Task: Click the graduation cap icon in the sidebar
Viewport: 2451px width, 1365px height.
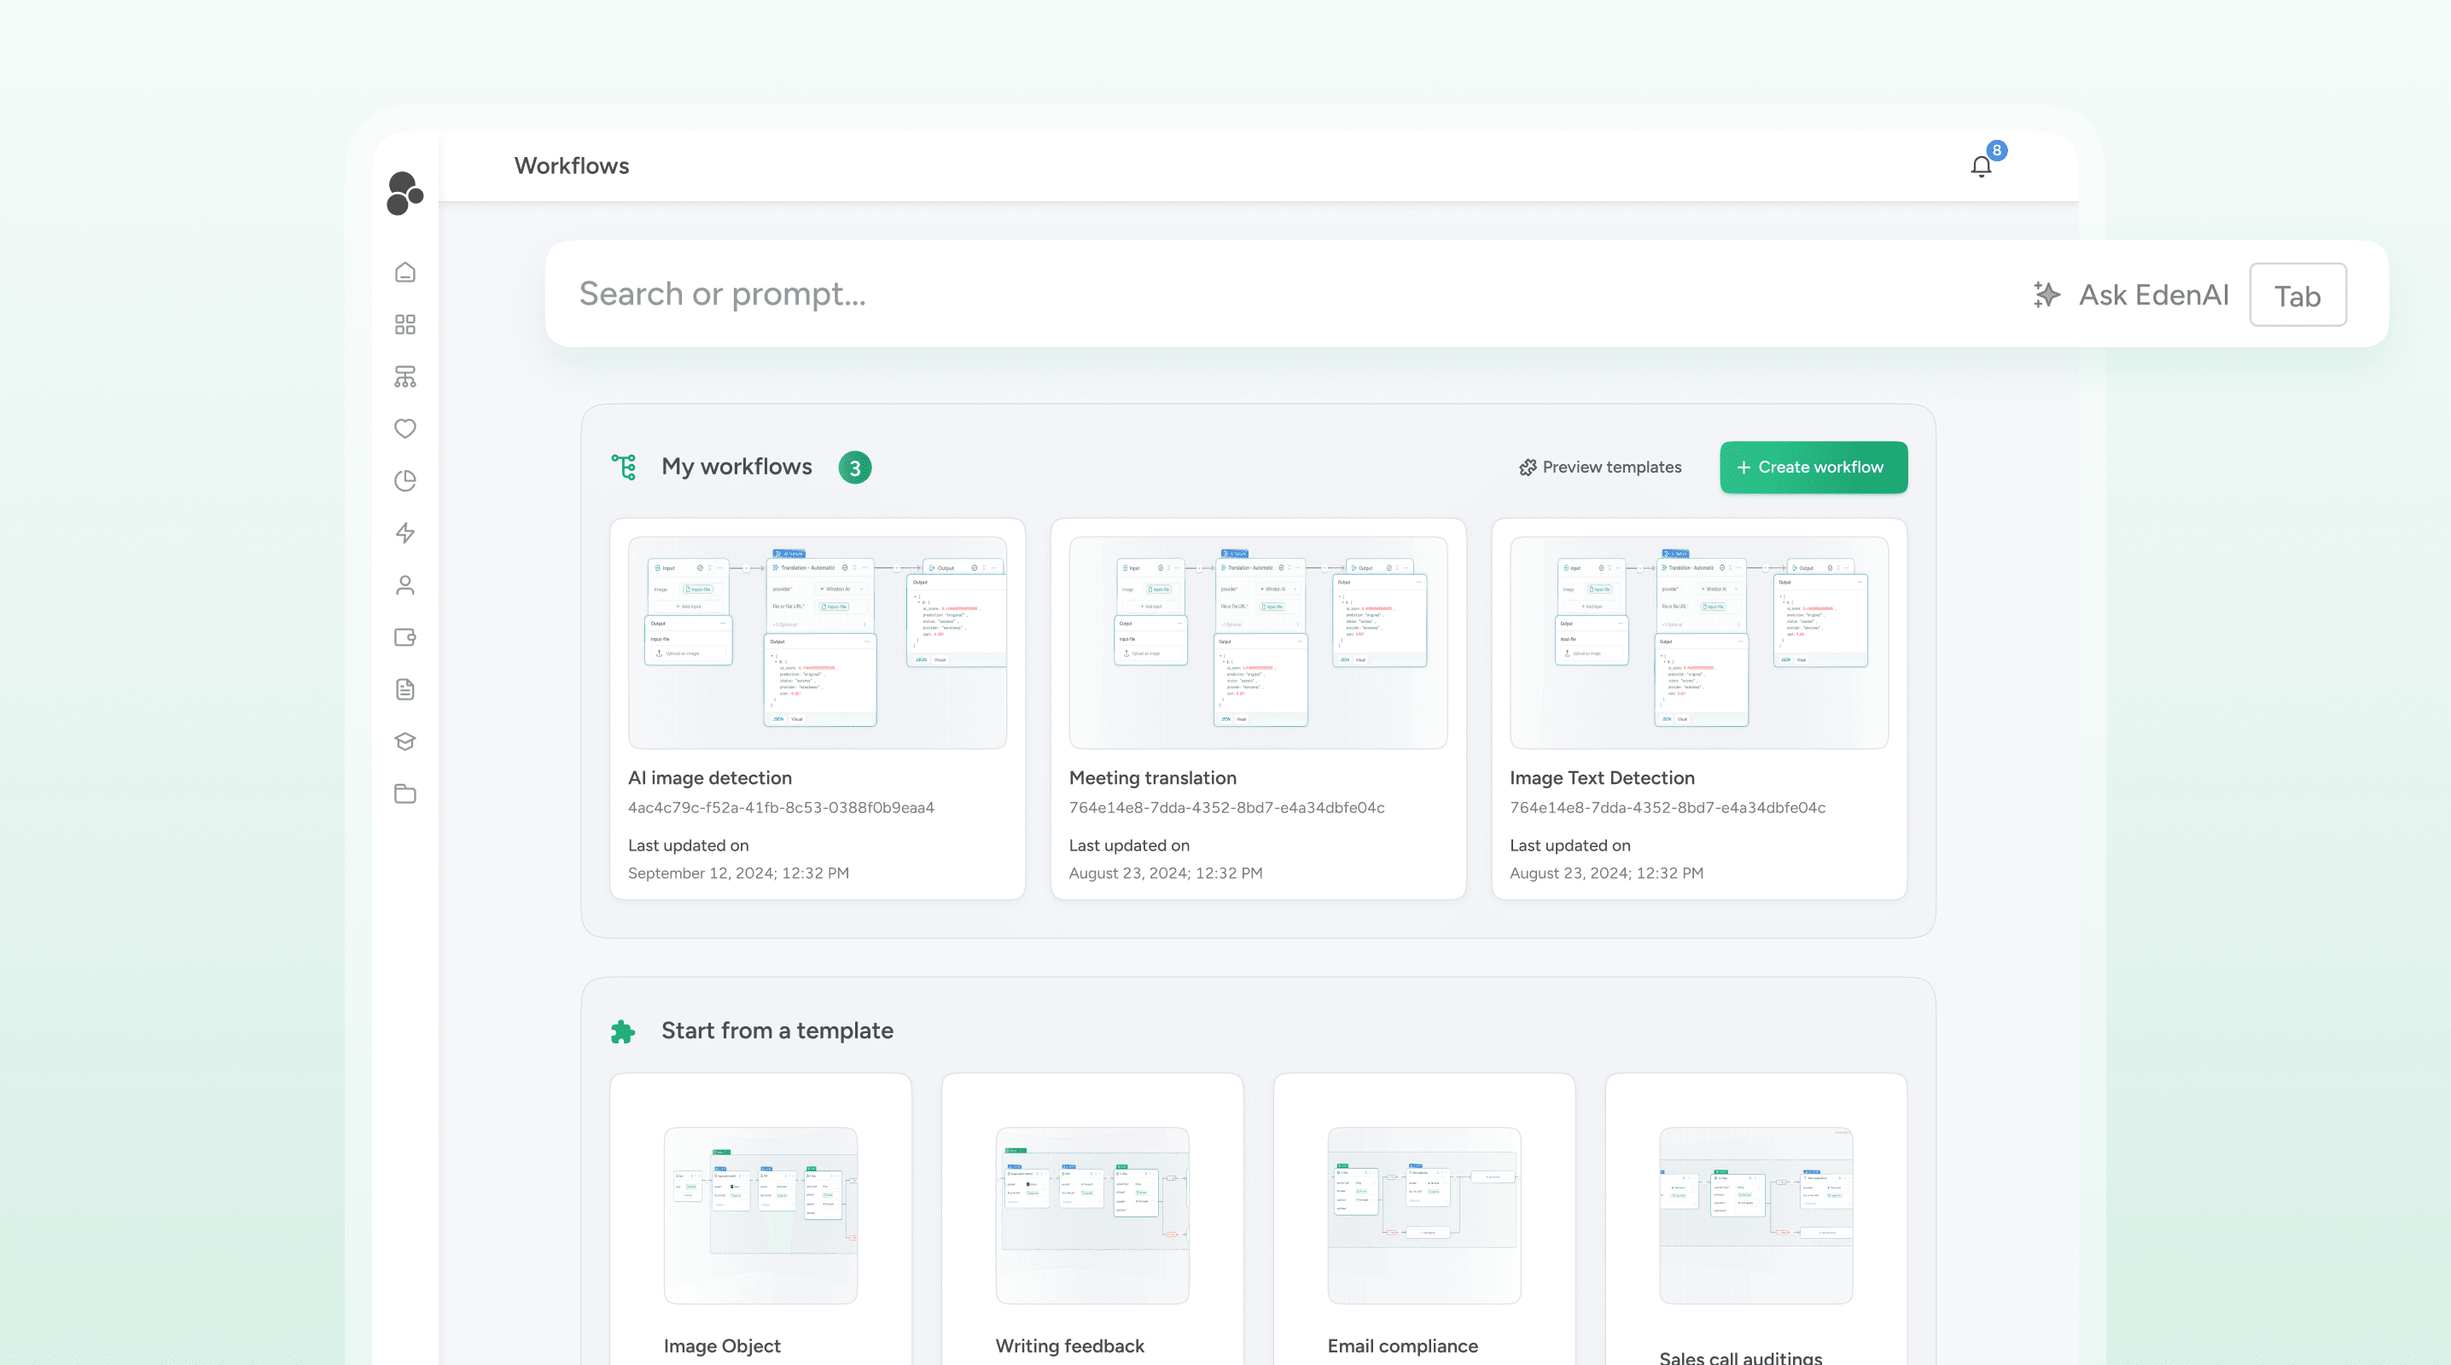Action: tap(405, 741)
